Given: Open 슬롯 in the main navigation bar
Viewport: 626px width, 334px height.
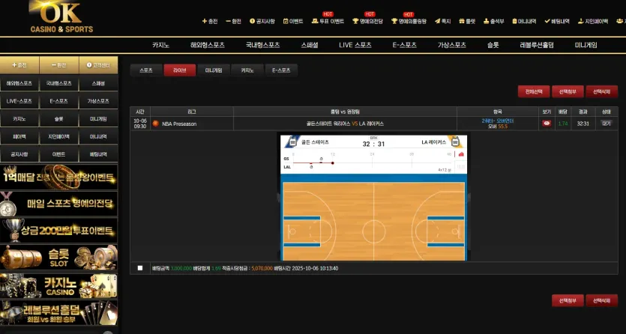Looking at the screenshot, I should [493, 45].
